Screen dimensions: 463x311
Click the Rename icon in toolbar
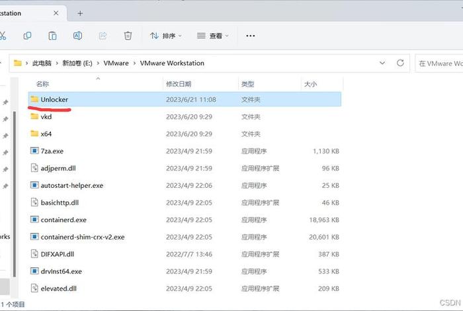click(x=77, y=36)
